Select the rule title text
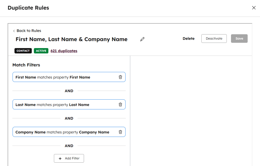This screenshot has height=166, width=260. click(x=71, y=39)
